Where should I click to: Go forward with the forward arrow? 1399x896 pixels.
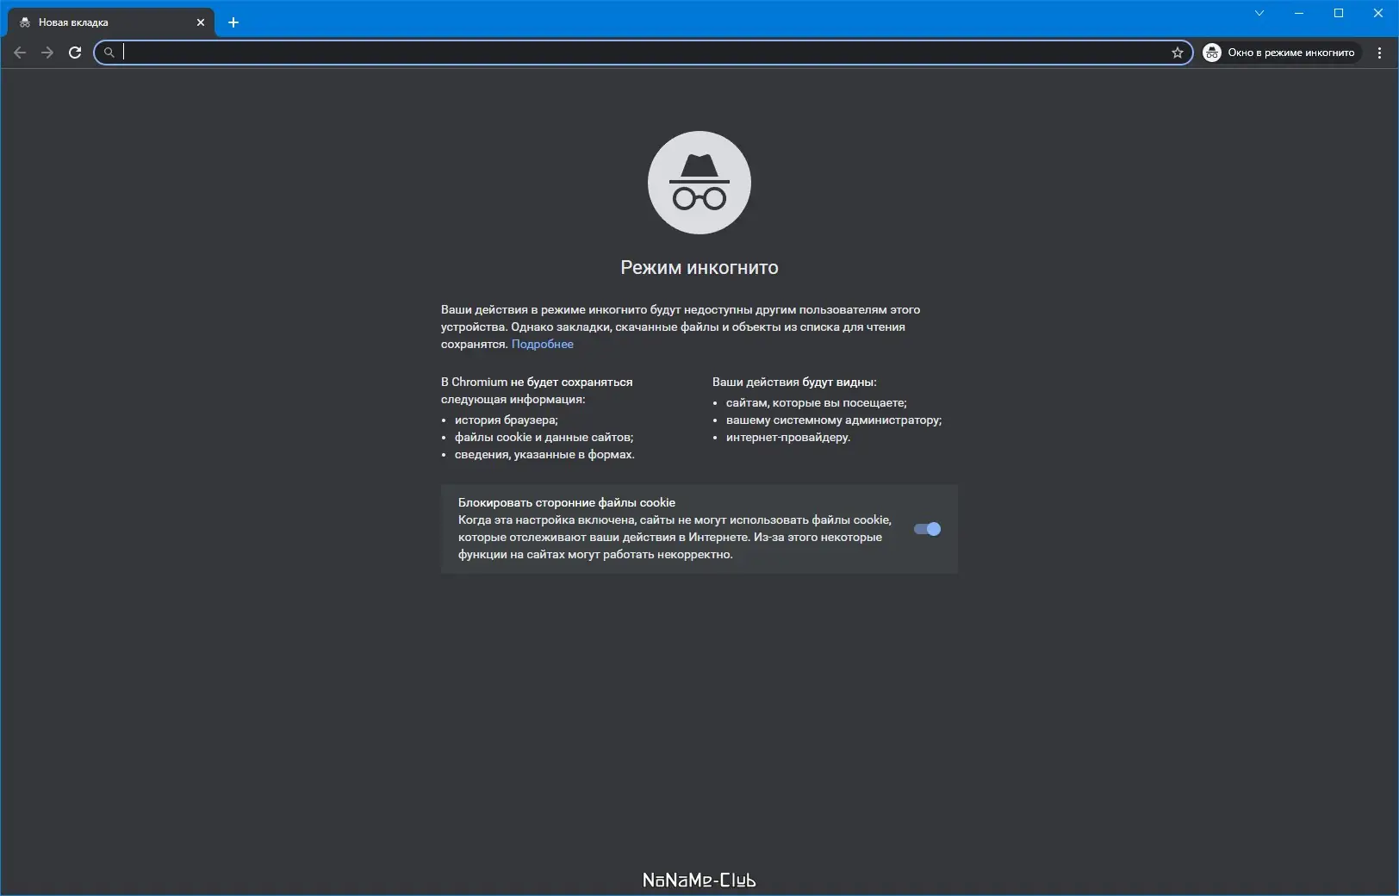pos(47,53)
